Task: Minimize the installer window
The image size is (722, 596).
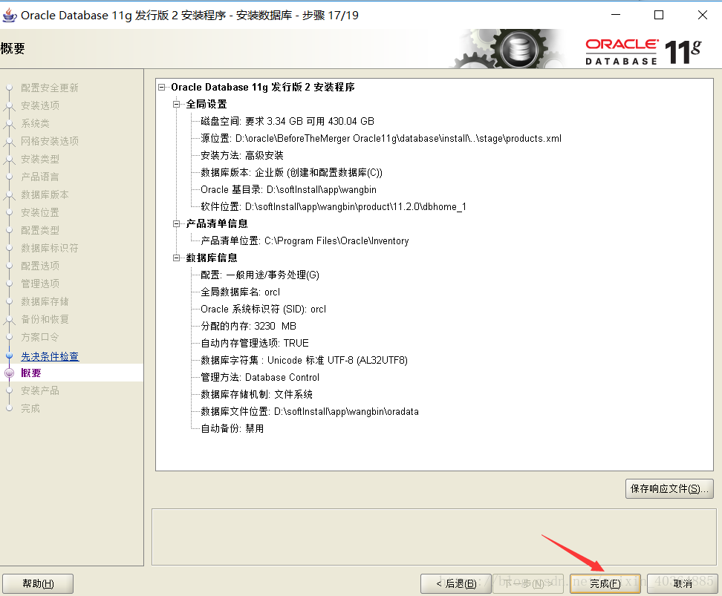Action: coord(616,15)
